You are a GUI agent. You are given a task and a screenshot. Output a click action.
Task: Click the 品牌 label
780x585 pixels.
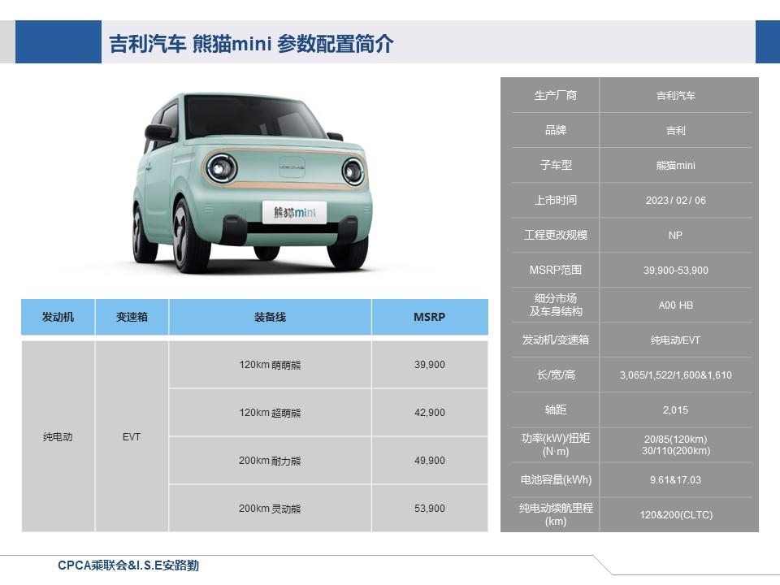pos(556,130)
